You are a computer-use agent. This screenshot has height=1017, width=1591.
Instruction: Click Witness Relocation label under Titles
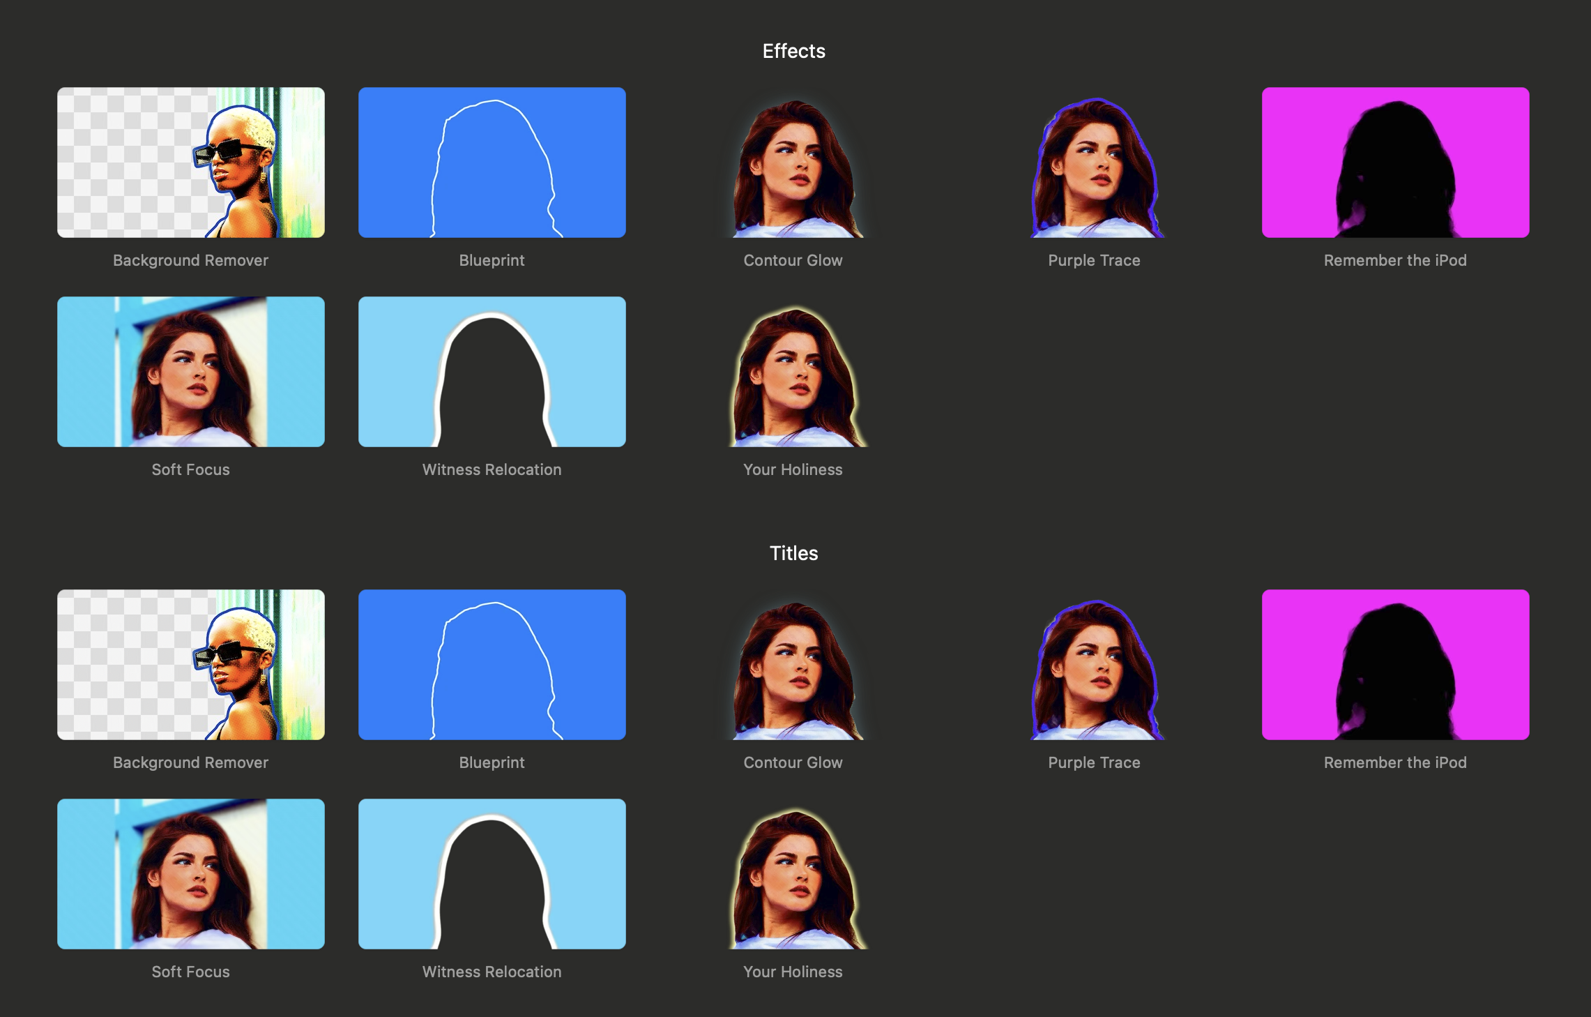point(492,972)
